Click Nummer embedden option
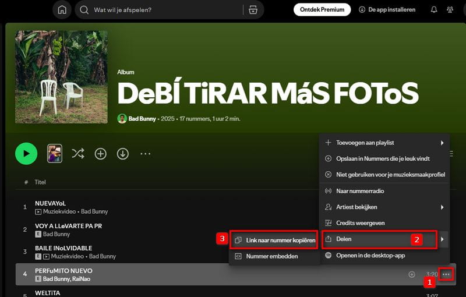This screenshot has width=466, height=297. click(274, 256)
